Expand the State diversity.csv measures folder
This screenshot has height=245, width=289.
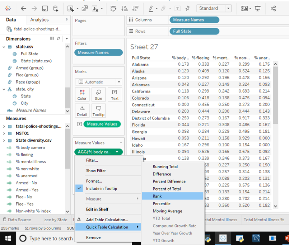pyautogui.click(x=4, y=141)
